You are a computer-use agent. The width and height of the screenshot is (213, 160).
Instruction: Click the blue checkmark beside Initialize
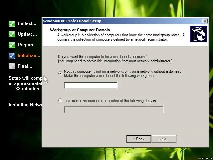tap(12, 56)
